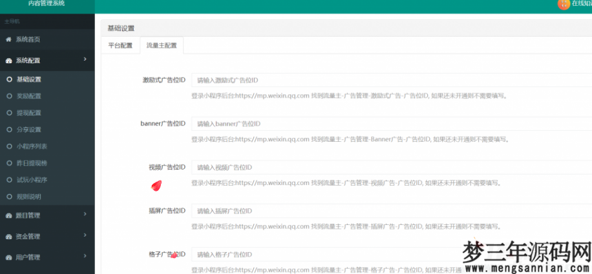Click the help text mentioning 插屏广告-广告位ID
Screen dimensions: 592x274
point(346,227)
